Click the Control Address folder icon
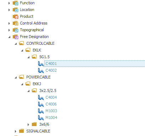 click(15, 23)
